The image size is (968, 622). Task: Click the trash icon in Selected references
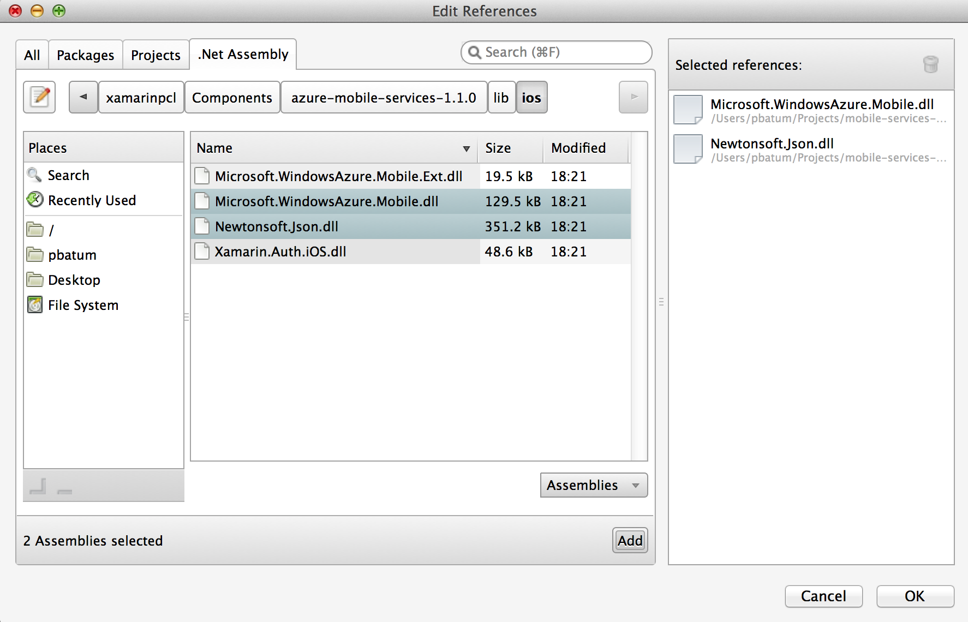[930, 64]
